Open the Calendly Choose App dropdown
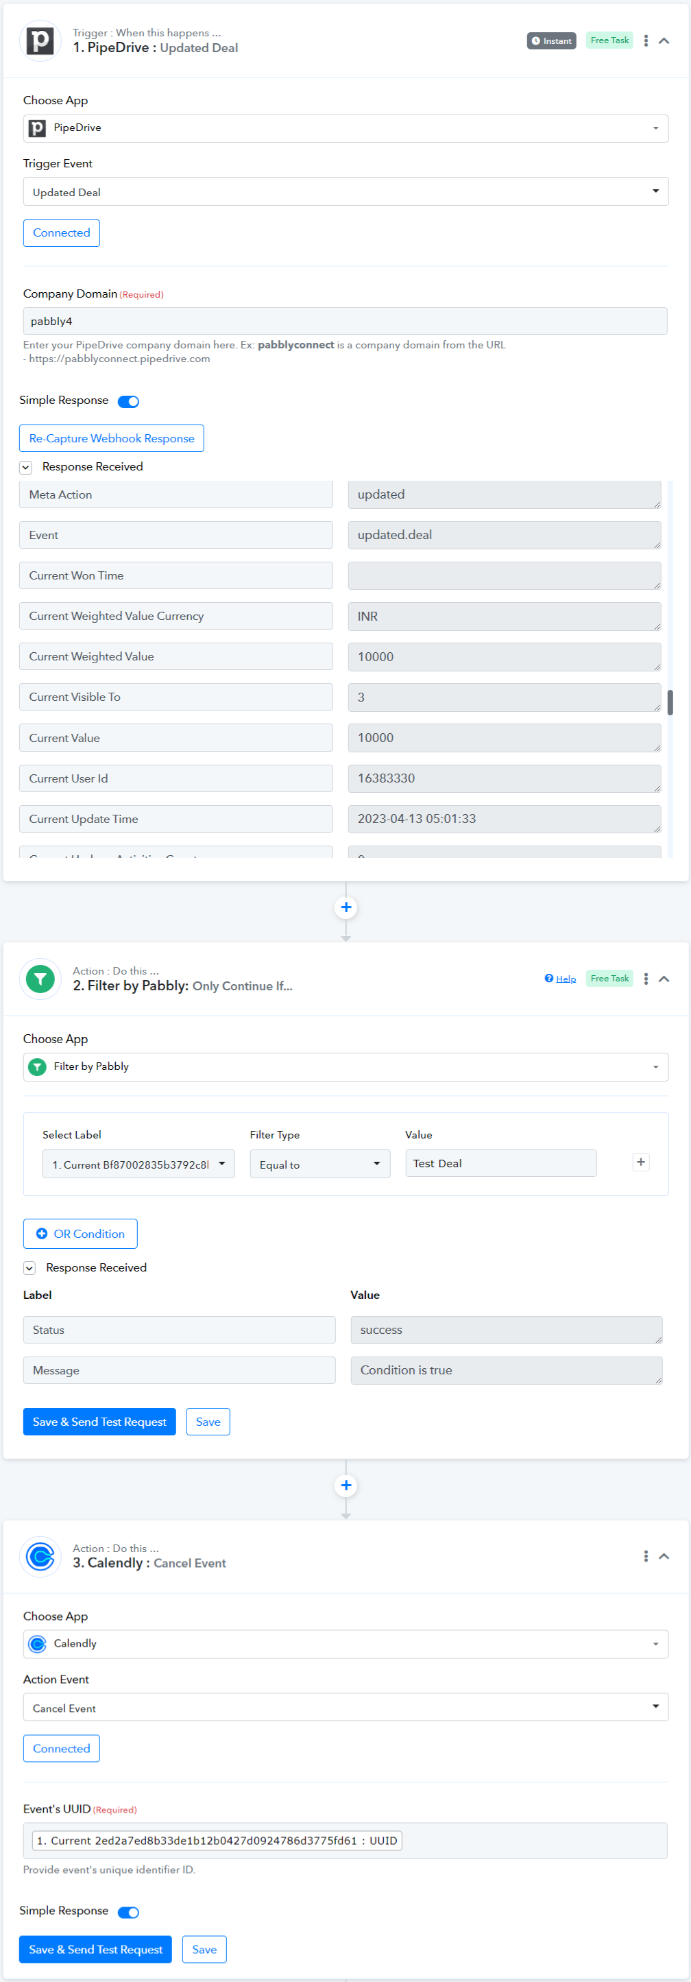 coord(345,1644)
